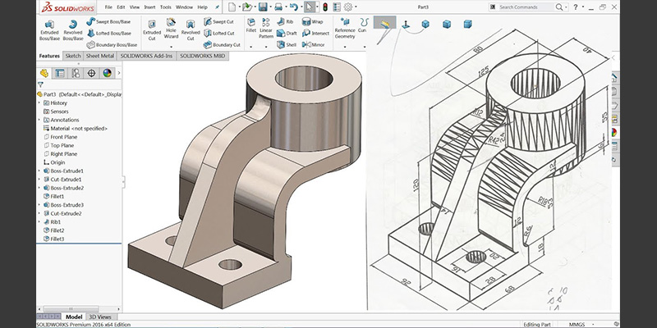Screen dimensions: 657x328
Task: Select the Extruded Cut tool
Action: point(152,30)
